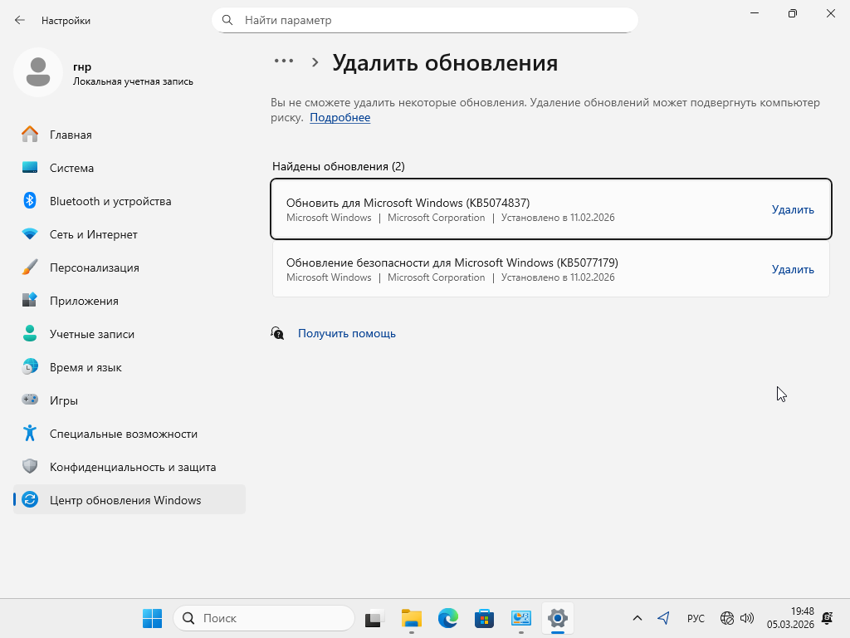
Task: Select Главная in the sidebar
Action: pos(71,135)
